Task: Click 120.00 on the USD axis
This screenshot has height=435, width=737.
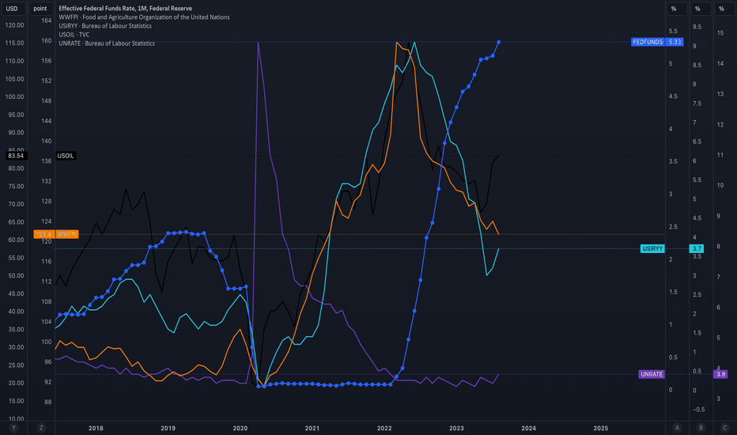Action: (14, 25)
